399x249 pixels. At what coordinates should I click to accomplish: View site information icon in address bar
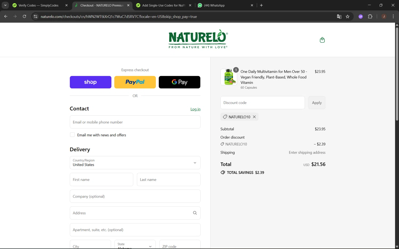pyautogui.click(x=35, y=16)
